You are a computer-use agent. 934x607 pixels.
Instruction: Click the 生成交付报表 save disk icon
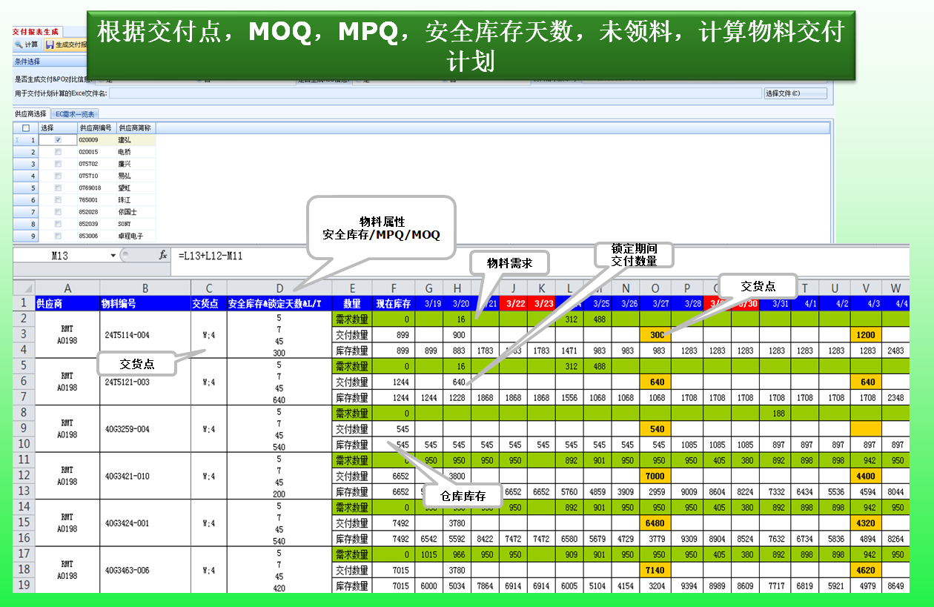pos(50,45)
